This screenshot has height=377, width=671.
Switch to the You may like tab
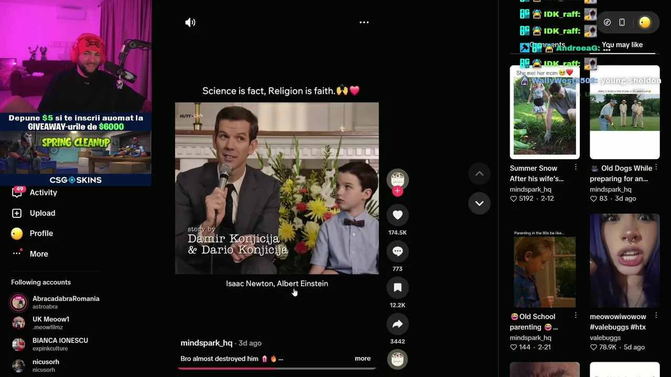point(622,45)
